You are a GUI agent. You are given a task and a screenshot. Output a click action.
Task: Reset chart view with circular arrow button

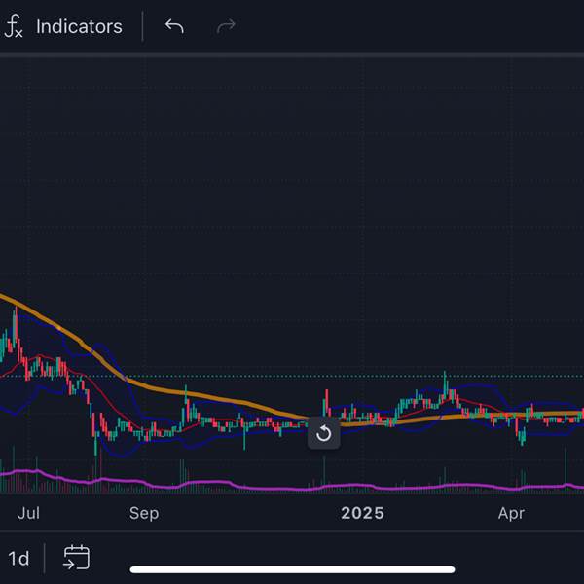tap(324, 433)
